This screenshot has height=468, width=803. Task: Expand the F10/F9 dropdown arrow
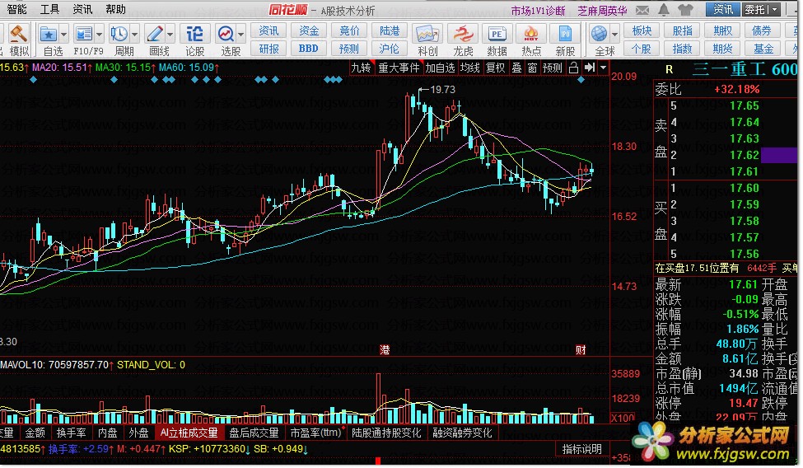click(100, 35)
